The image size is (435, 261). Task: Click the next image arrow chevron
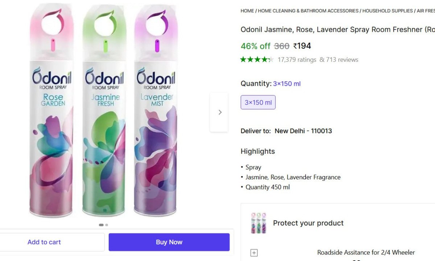pyautogui.click(x=220, y=112)
